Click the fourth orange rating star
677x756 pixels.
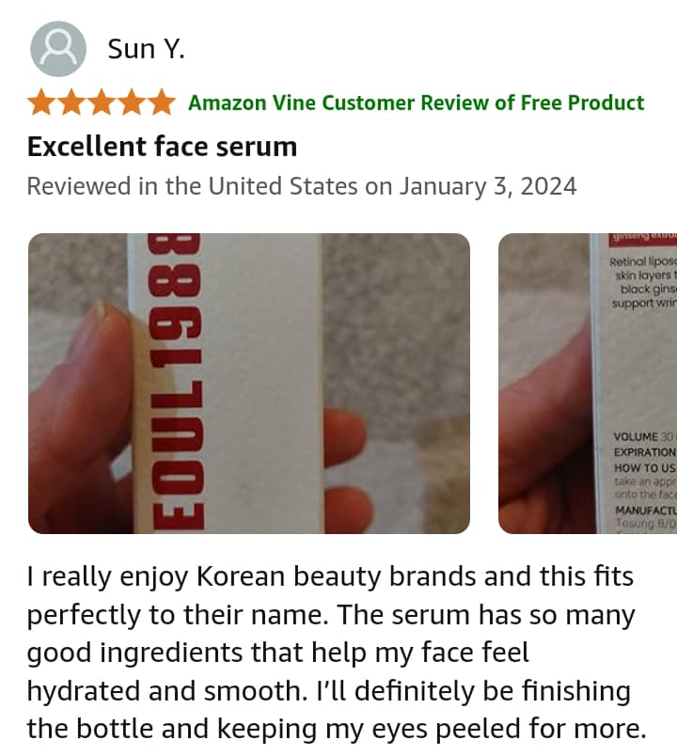click(x=132, y=102)
